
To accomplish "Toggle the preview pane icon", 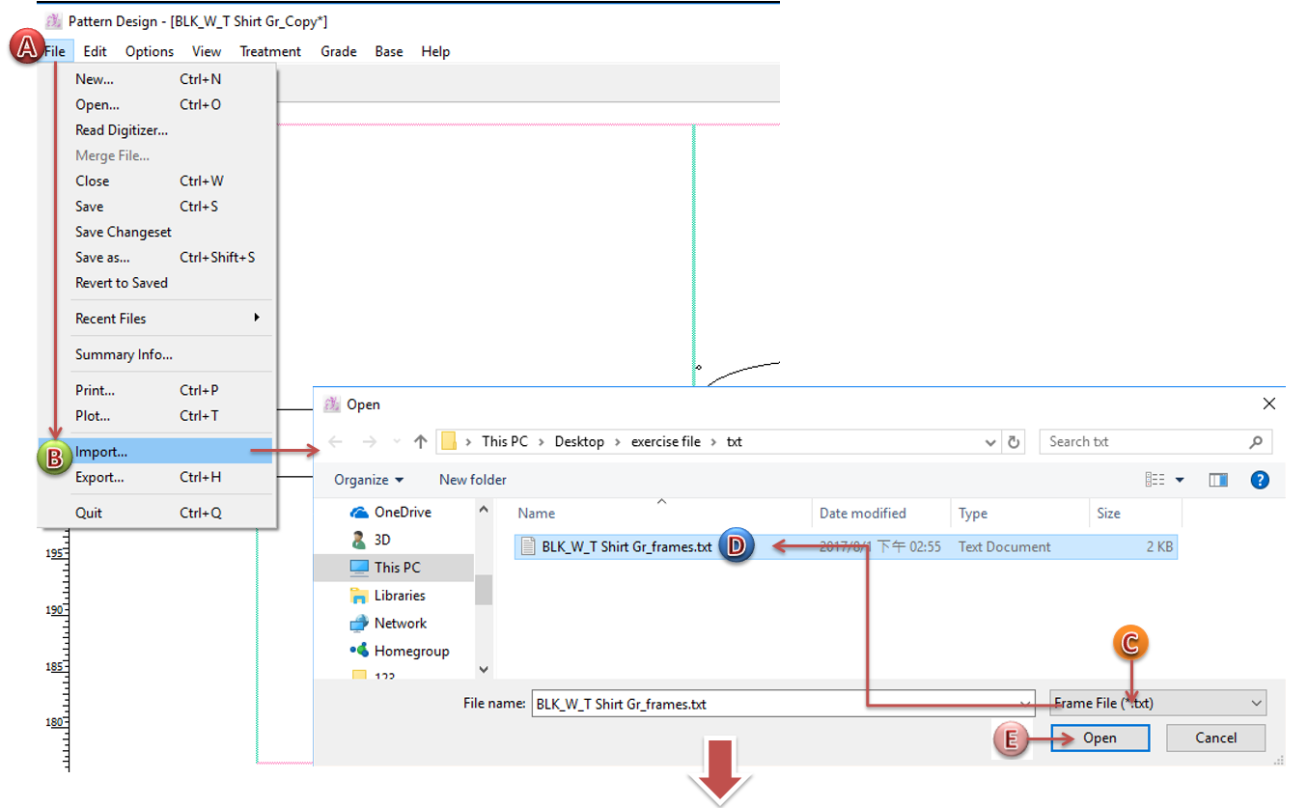I will click(x=1218, y=480).
